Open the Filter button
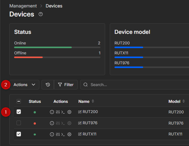 [66, 84]
